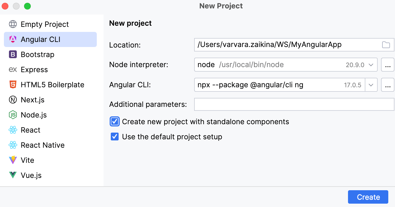Select the Empty Project globe icon
Image resolution: width=395 pixels, height=207 pixels.
(x=12, y=24)
